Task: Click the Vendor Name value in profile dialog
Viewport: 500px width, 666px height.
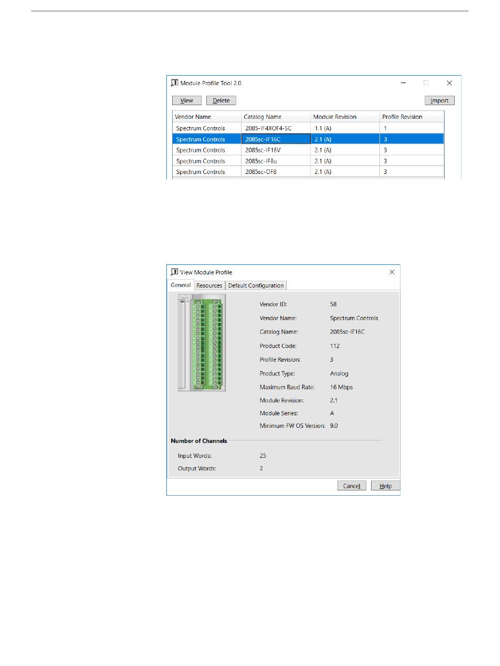Action: 354,319
